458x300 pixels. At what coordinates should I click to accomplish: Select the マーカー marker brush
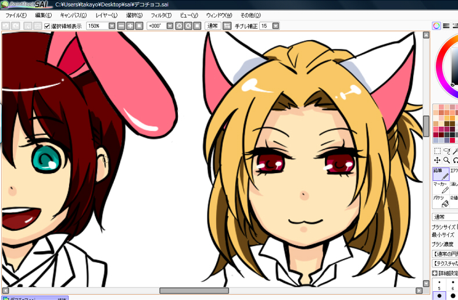[441, 188]
